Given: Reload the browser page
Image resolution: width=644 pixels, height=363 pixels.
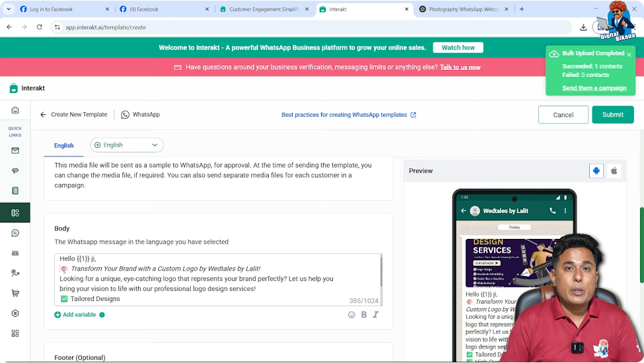Looking at the screenshot, I should [40, 27].
